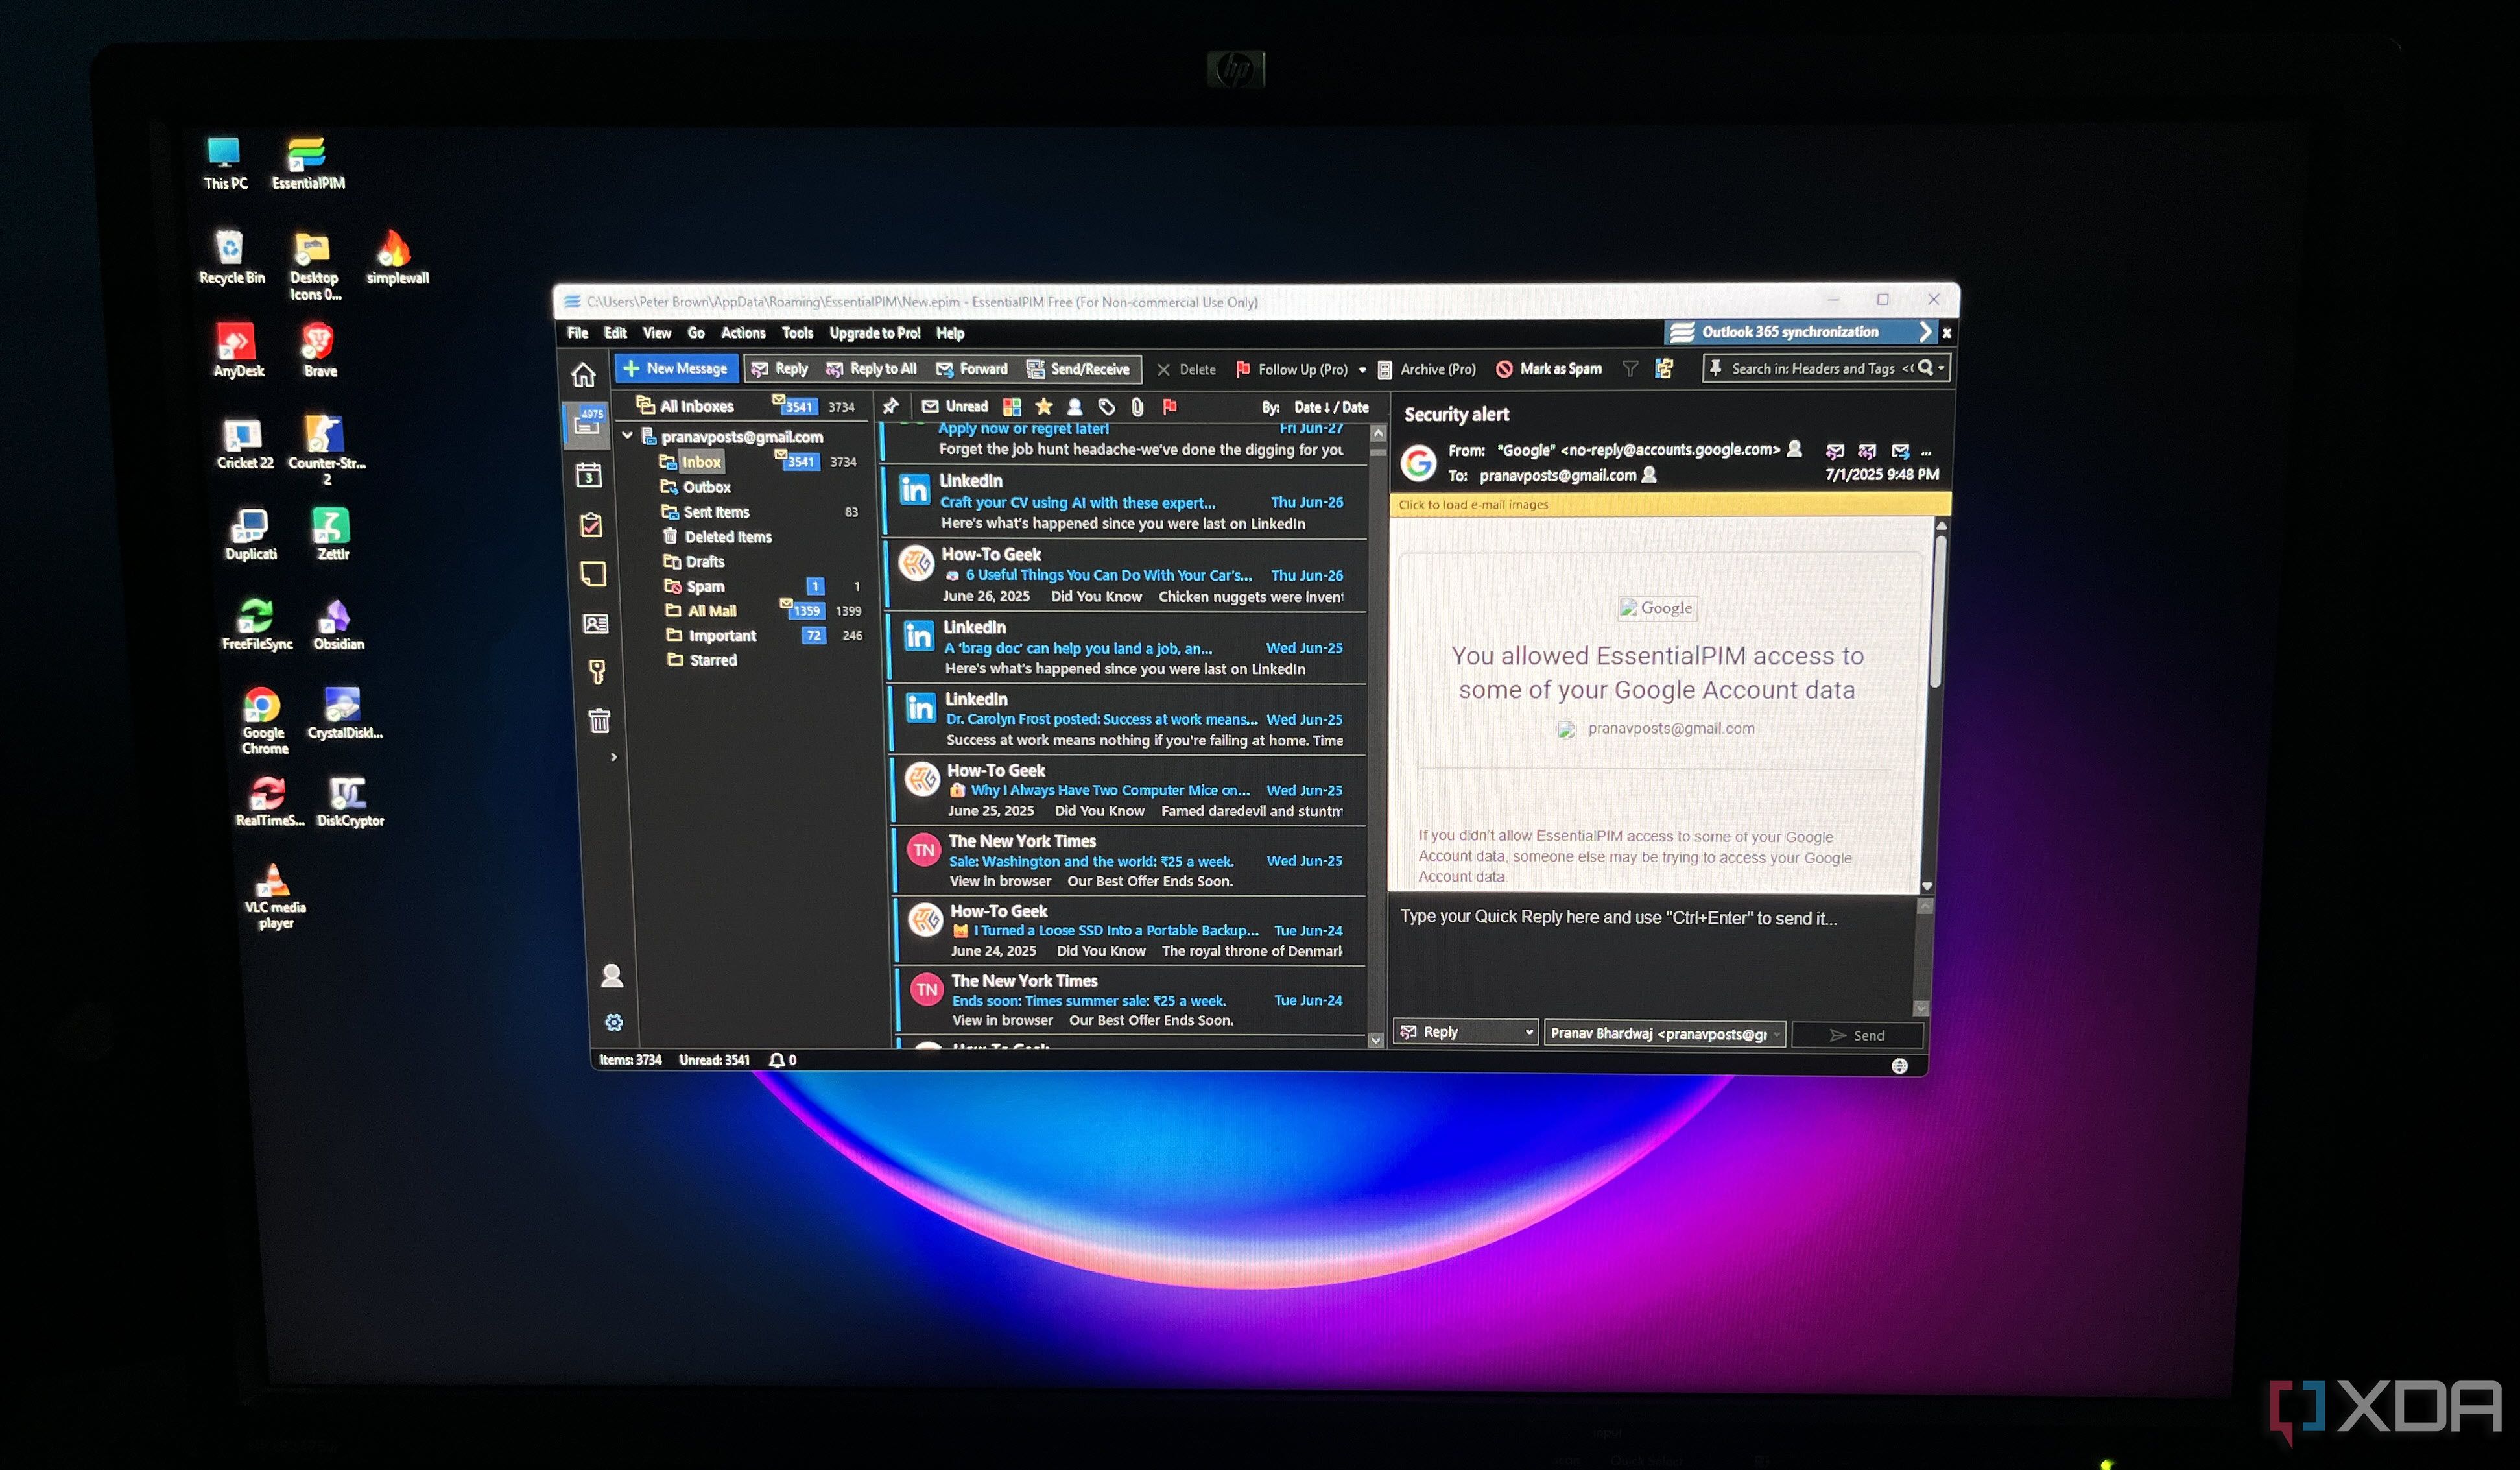Screen dimensions: 2520x1470
Task: Expand the Outlook 365 synchronization chevron
Action: (1925, 331)
